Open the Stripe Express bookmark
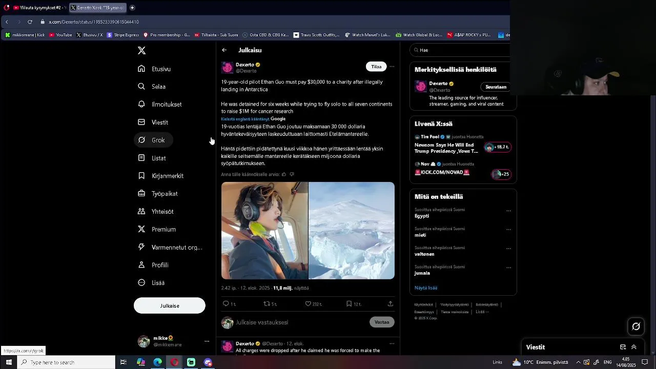Screen dimensions: 656x369 [123, 35]
